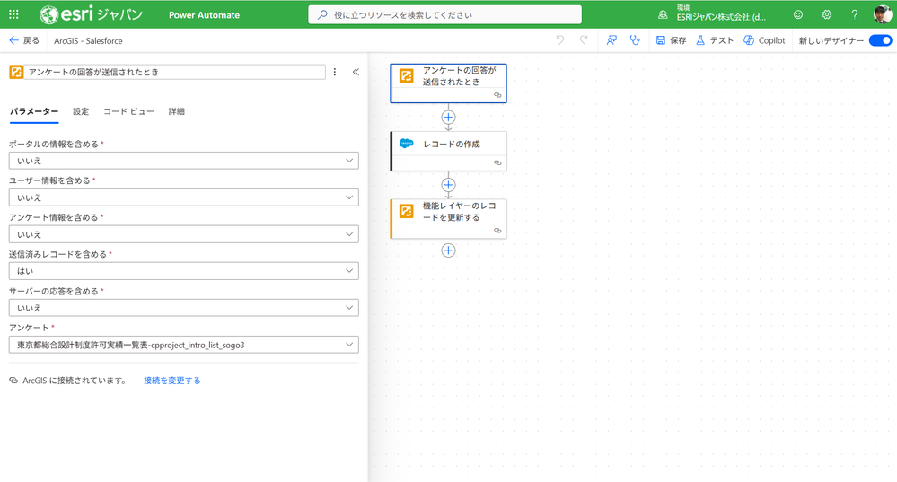Click the ArcGIS - Salesforce flow name

pos(88,40)
